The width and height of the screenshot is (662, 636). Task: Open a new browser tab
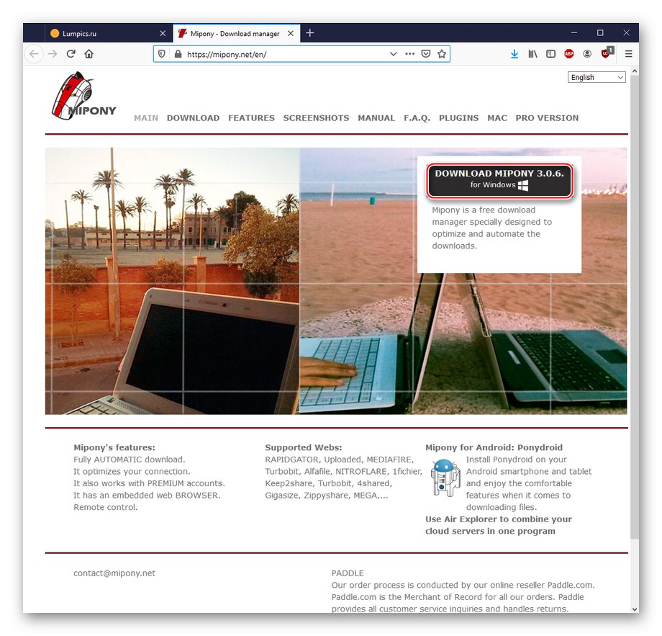[x=310, y=33]
